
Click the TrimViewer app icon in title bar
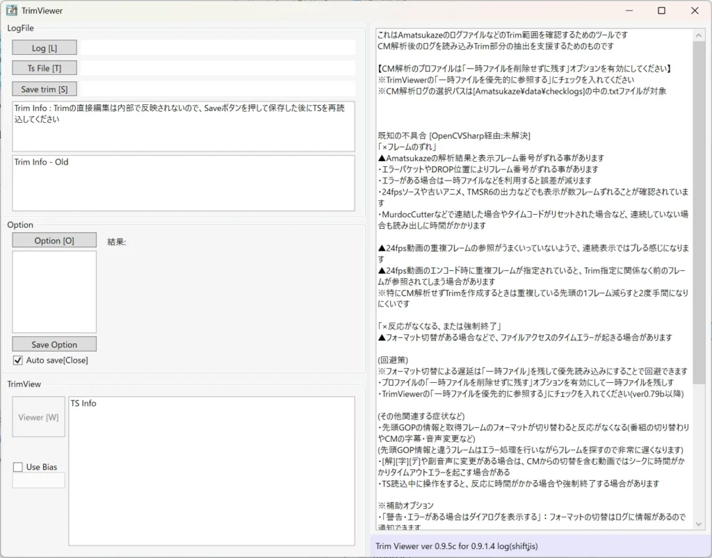(x=12, y=10)
